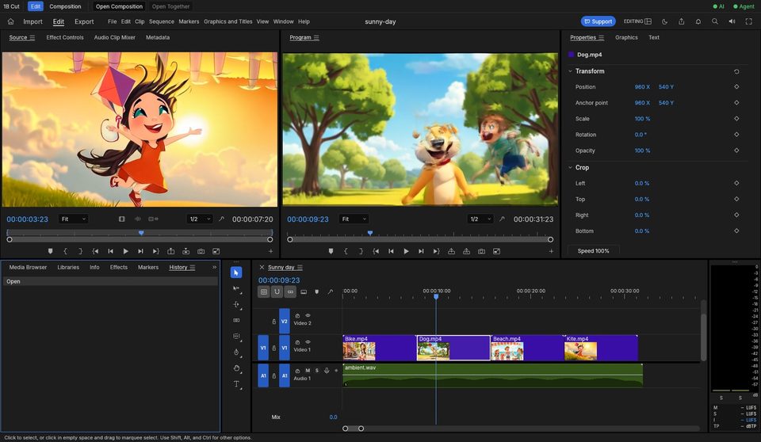Select the Selection arrow tool
761x442 pixels.
pyautogui.click(x=236, y=272)
